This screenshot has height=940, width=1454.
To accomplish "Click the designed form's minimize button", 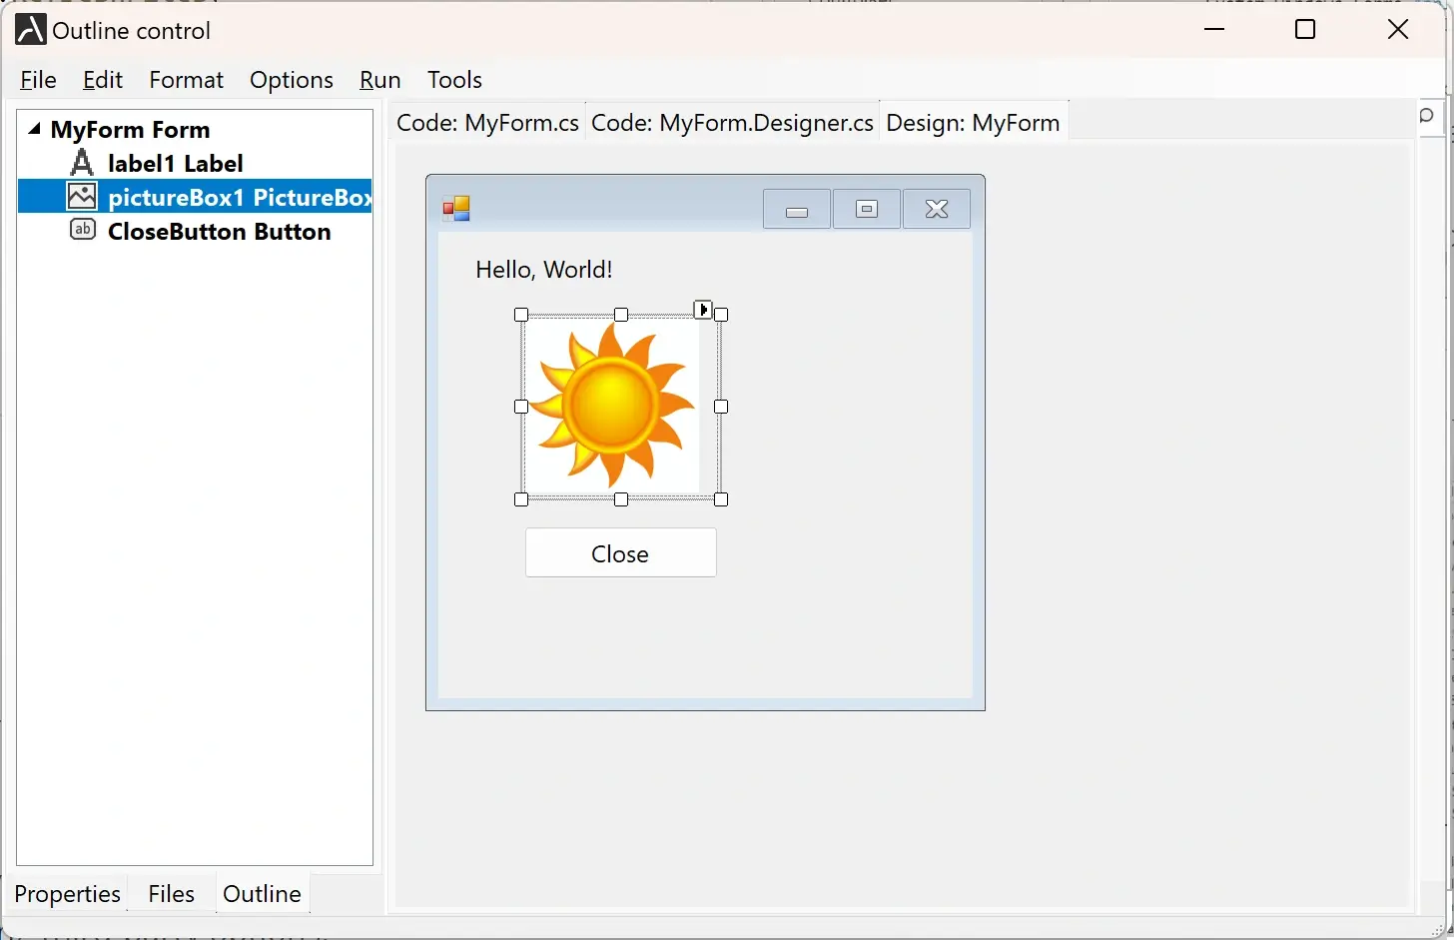I will (796, 209).
